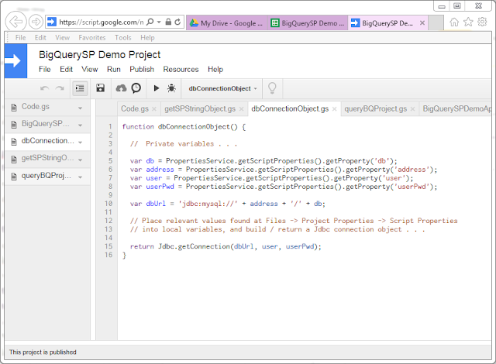
Task: Click the blue Apps Script arrow logo
Action: (x=15, y=61)
